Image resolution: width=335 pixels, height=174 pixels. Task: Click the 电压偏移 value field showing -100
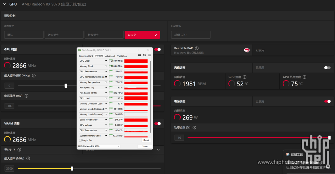tap(9, 106)
